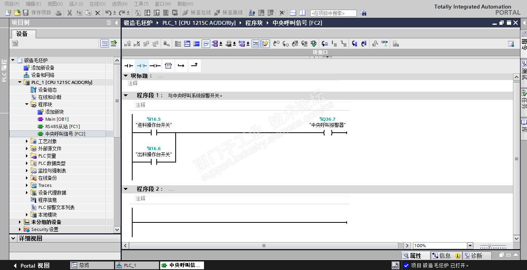Click the compile block check-arrow icon
Image resolution: width=527 pixels, height=270 pixels.
click(314, 44)
